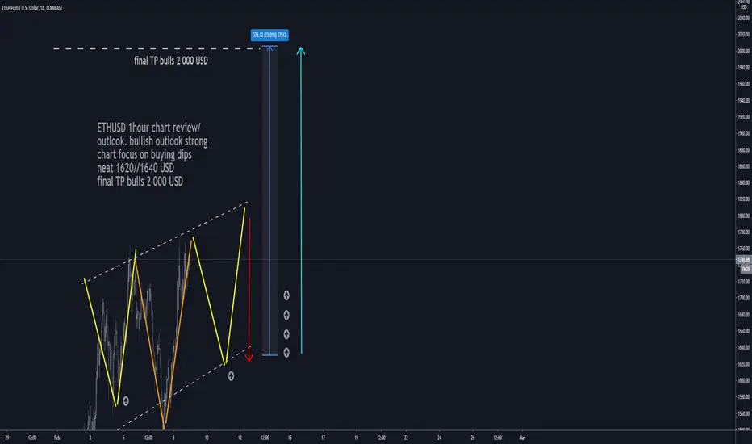Open the 'Ethereum / U.S. Dollar, 1h, COINBASE' symbol title

point(32,8)
